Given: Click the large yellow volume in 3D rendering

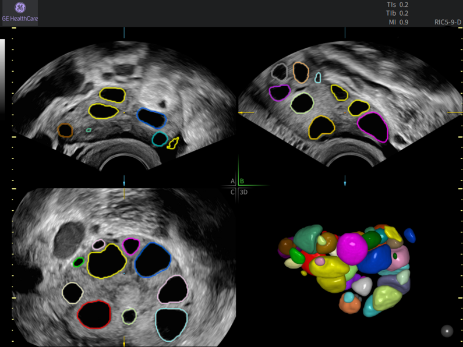Looking at the screenshot, I should click(329, 268).
